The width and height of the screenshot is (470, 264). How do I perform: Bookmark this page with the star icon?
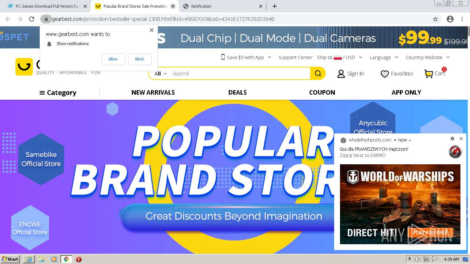click(x=435, y=19)
